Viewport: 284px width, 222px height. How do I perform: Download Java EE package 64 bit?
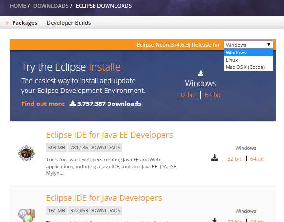[257, 159]
